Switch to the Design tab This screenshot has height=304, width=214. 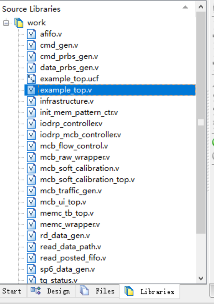51,291
